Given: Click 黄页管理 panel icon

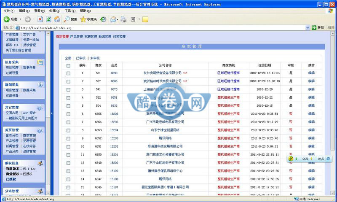Looking at the screenshot, I should tap(40, 130).
